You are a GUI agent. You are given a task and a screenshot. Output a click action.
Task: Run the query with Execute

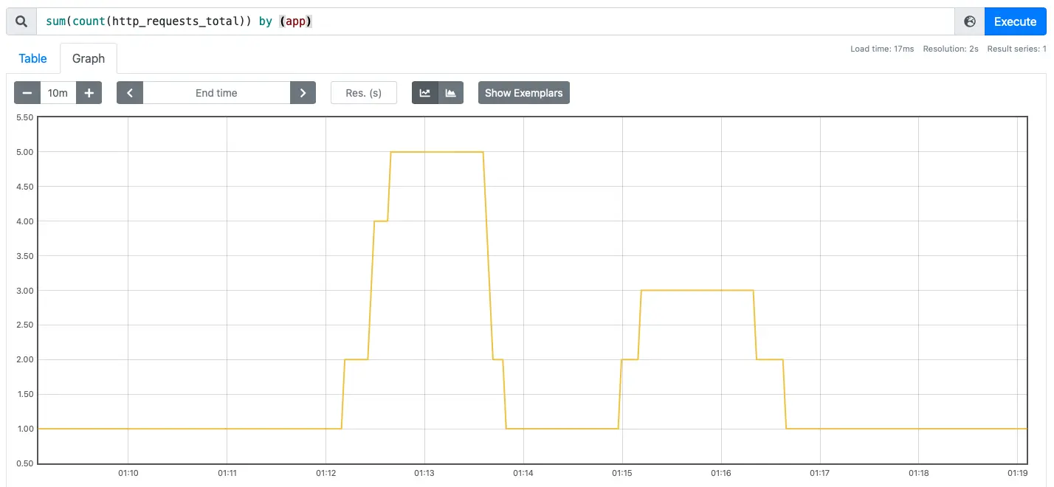pyautogui.click(x=1016, y=22)
